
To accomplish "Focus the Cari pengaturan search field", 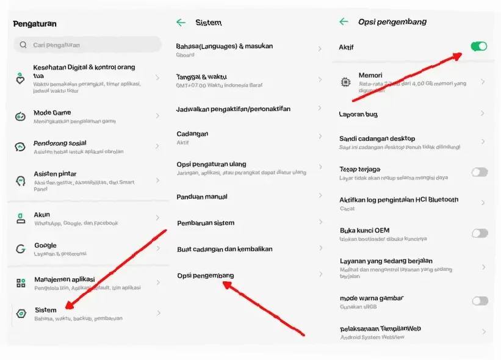I will 87,45.
